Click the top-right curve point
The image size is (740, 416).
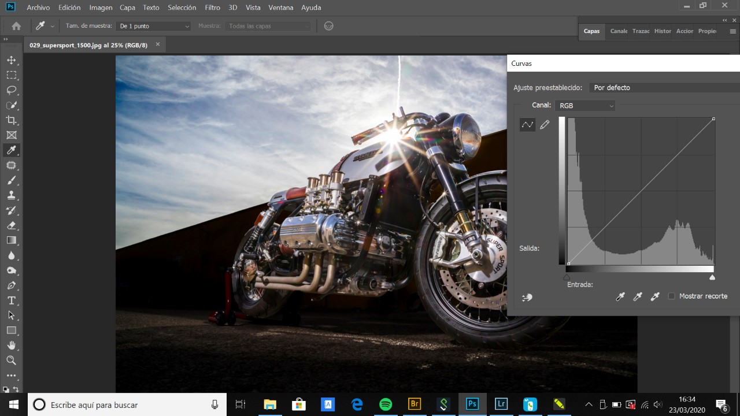713,118
